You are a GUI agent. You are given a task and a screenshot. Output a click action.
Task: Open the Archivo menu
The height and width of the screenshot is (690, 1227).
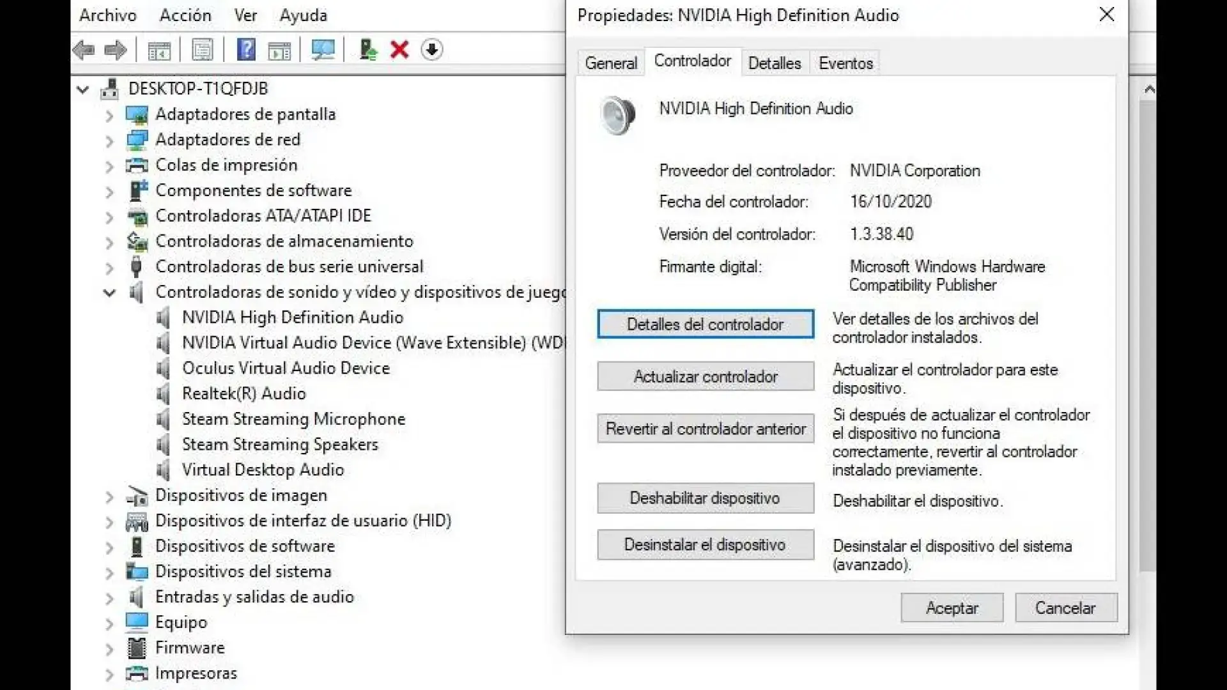pyautogui.click(x=107, y=15)
